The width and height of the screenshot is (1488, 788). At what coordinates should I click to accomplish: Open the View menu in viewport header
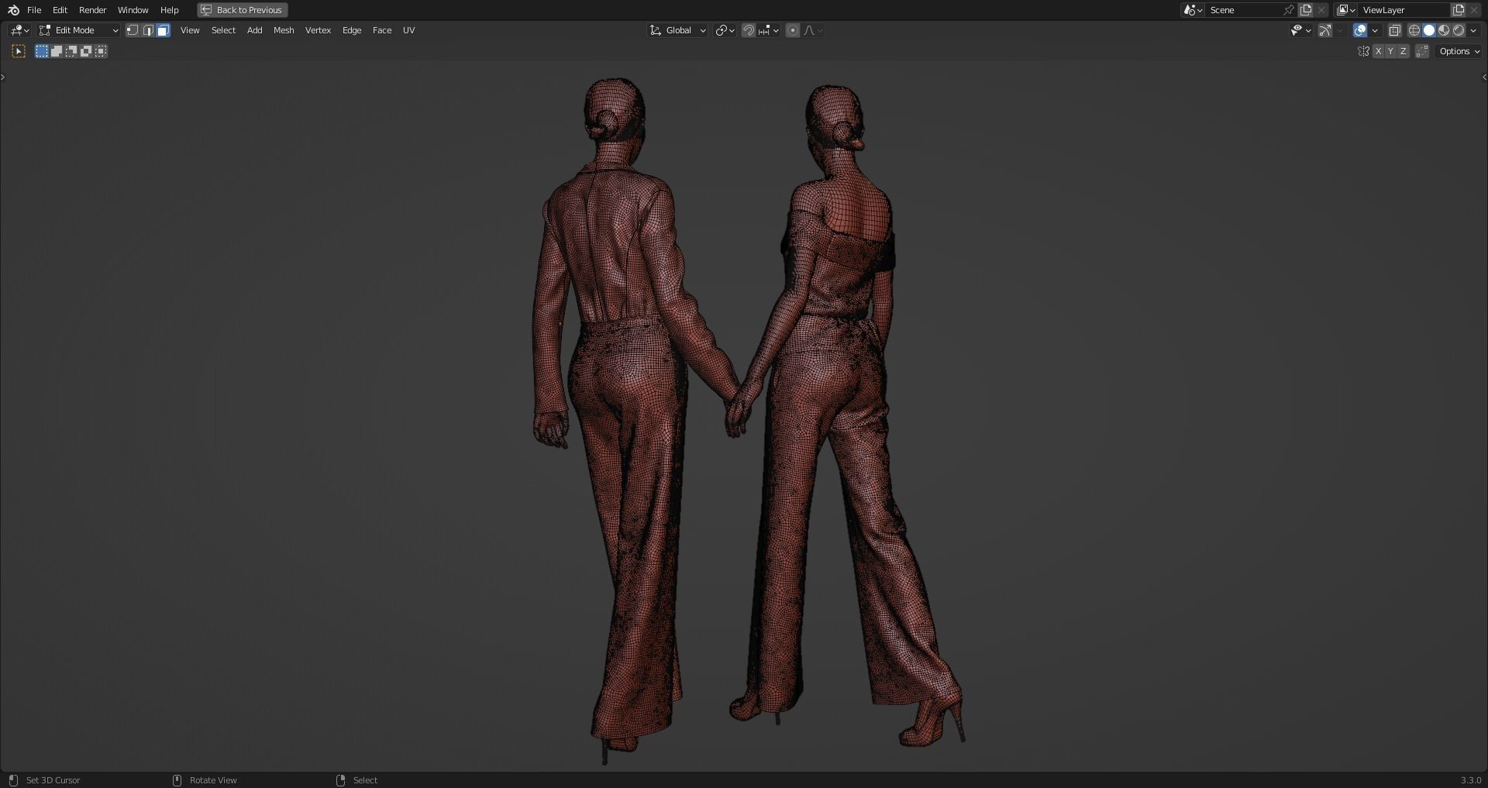(190, 30)
